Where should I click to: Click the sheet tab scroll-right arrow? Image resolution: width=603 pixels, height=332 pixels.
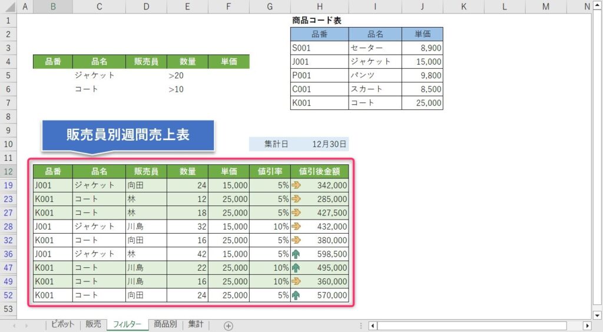tap(26, 326)
